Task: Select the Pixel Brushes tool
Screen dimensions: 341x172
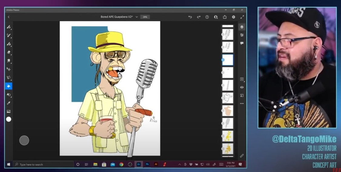Action: pos(9,27)
